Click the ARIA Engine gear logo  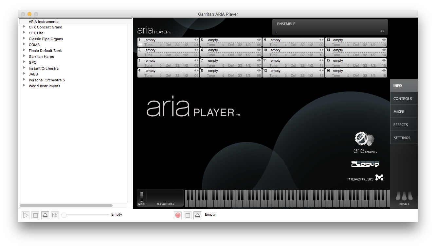pos(365,142)
